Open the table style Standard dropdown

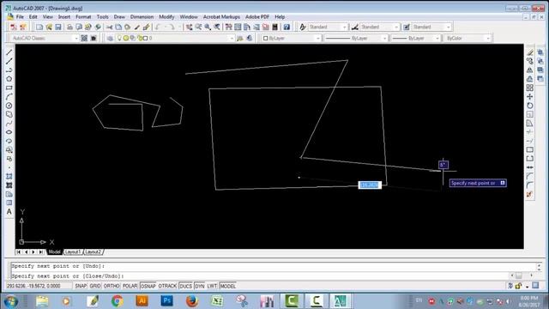(431, 27)
